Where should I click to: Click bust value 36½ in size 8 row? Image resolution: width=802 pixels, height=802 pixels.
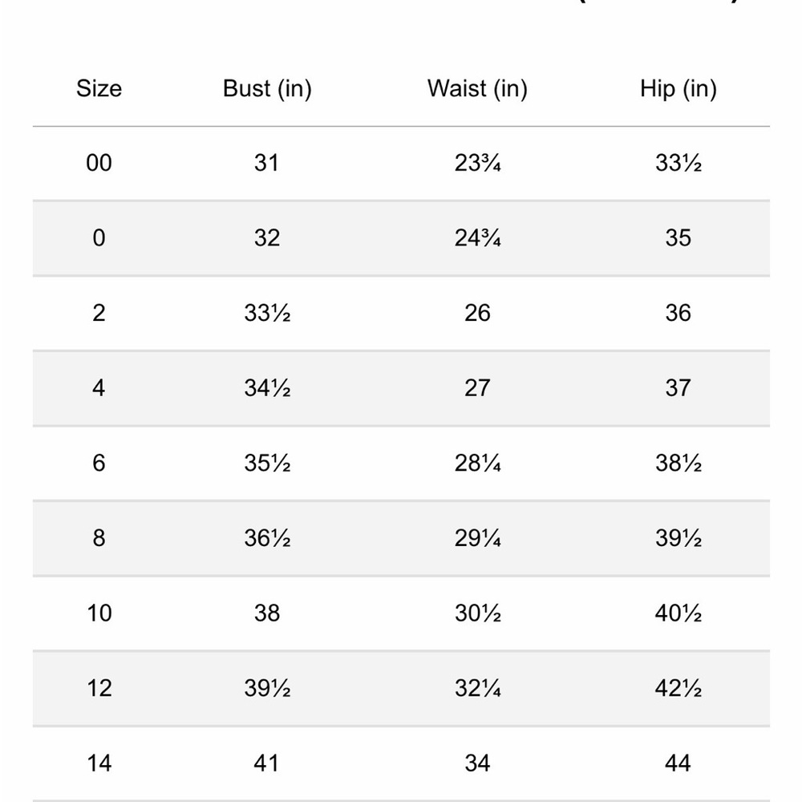tap(267, 538)
